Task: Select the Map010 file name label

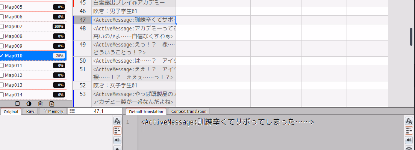Action: coord(14,56)
